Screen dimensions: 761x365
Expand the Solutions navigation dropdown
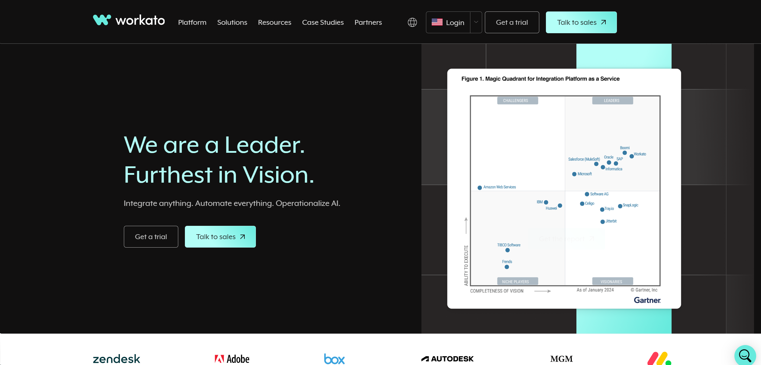point(232,22)
